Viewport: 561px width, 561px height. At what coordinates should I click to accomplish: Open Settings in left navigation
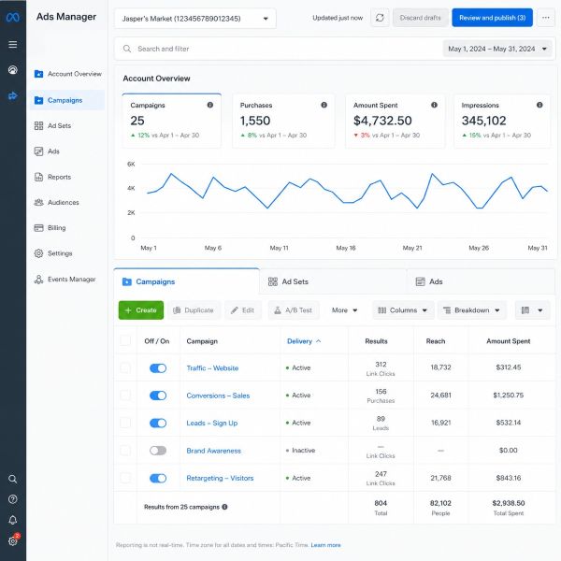coord(67,253)
